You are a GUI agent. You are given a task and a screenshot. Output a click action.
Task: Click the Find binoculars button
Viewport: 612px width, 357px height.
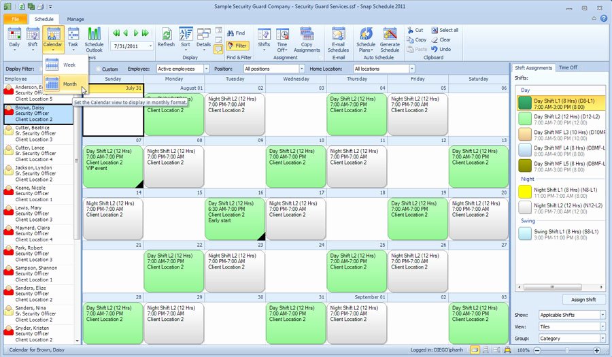click(x=236, y=33)
